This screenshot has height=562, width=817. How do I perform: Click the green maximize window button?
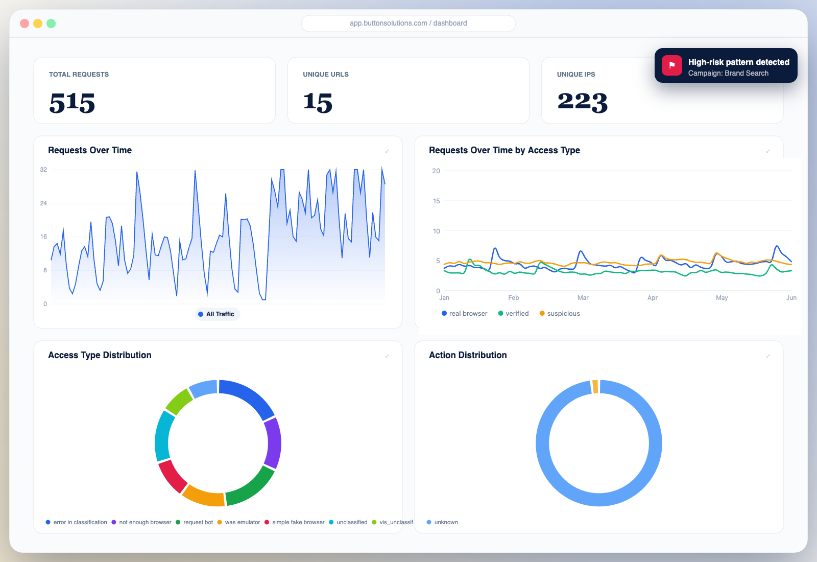[x=51, y=24]
